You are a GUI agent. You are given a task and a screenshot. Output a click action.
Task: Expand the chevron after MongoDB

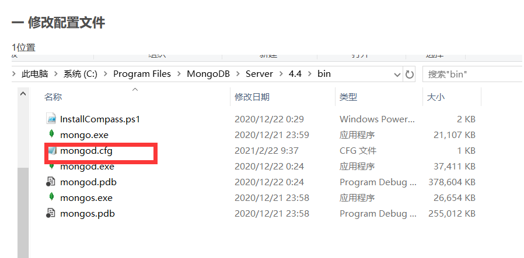coord(238,74)
